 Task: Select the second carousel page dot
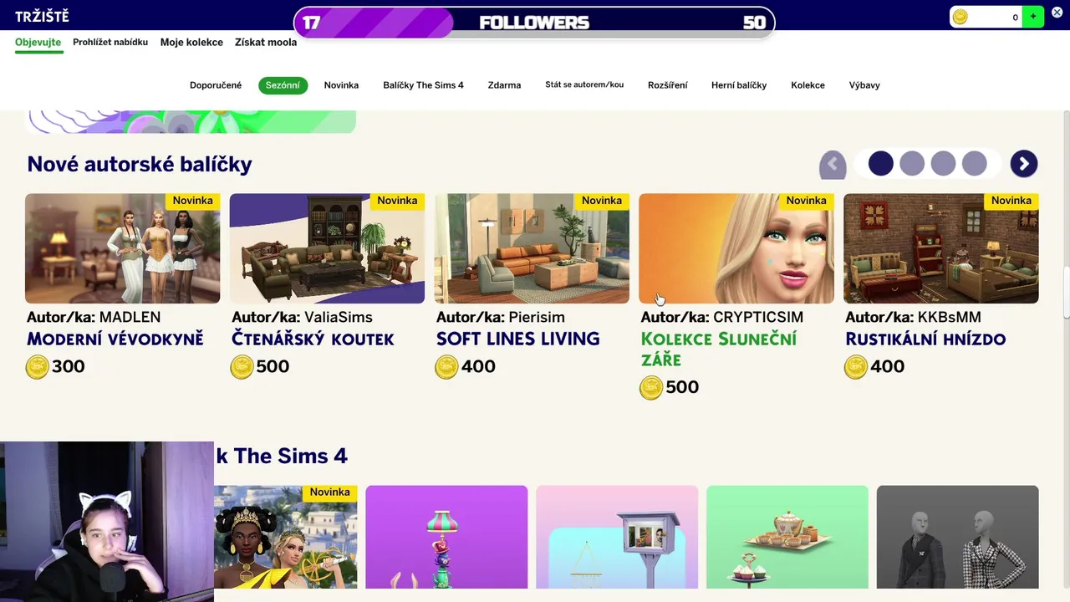click(912, 163)
